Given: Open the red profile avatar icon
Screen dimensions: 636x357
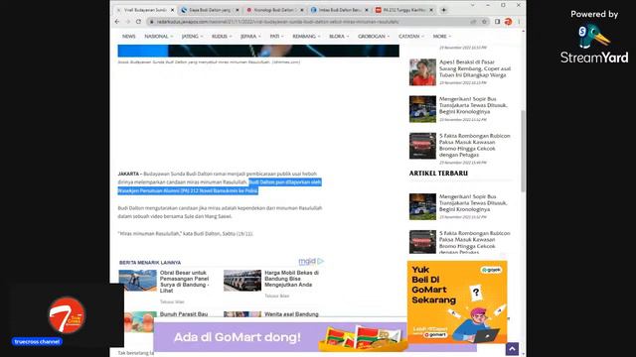Looking at the screenshot, I should (508, 22).
